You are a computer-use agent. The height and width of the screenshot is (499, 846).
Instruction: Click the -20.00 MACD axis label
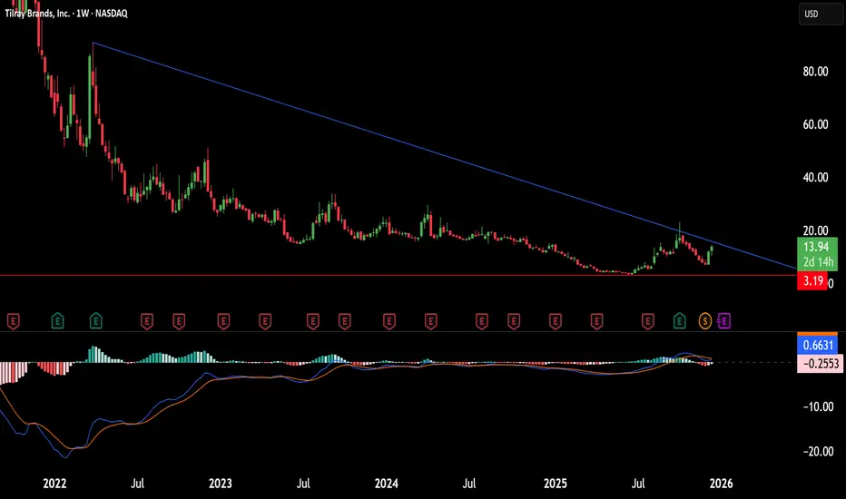point(817,452)
